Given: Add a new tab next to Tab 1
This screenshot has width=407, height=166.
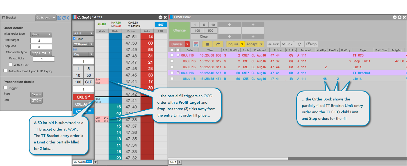Looking at the screenshot, I should (180, 162).
